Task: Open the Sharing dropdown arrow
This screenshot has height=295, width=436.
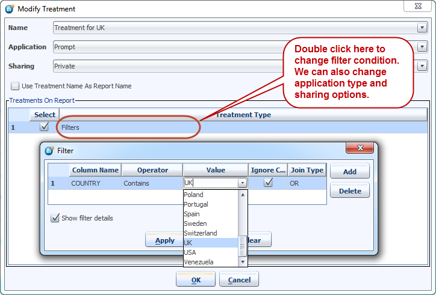Action: [422, 66]
